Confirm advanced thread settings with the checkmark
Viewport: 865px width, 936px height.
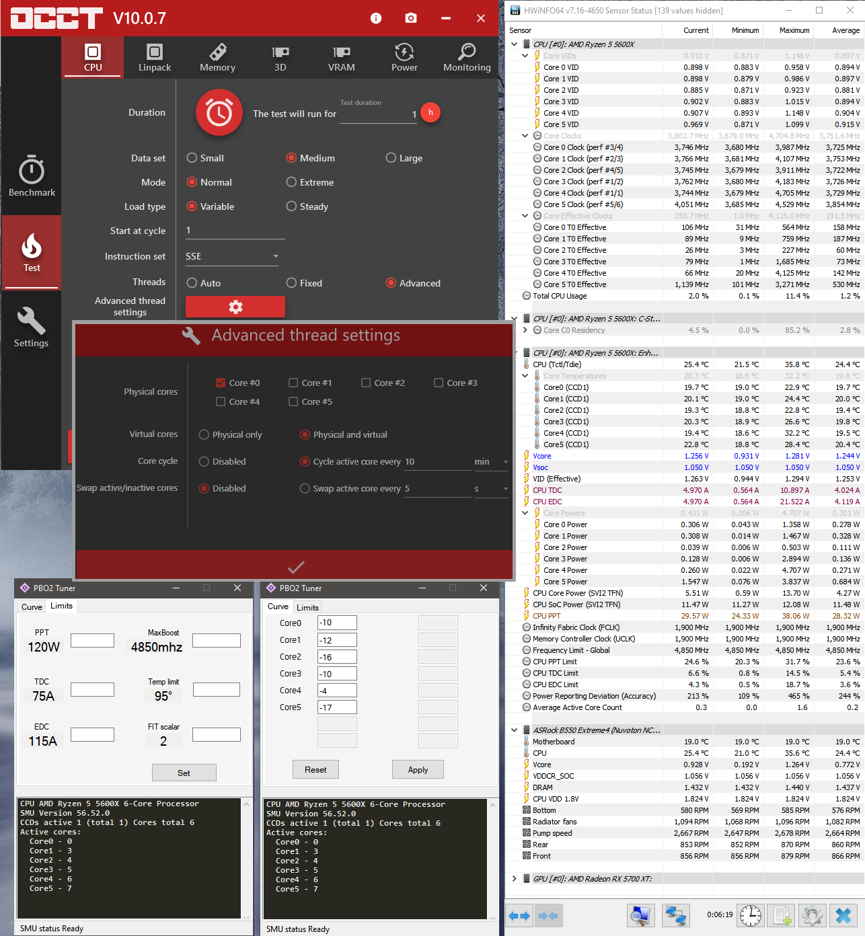tap(296, 566)
